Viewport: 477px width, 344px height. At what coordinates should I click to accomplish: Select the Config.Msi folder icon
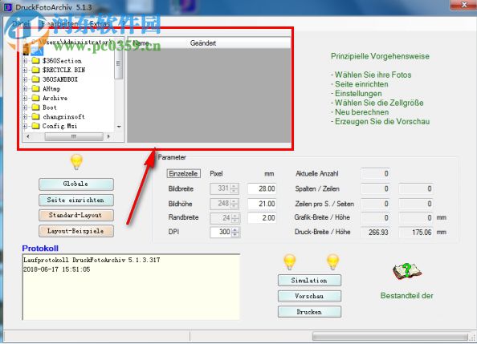[36, 126]
